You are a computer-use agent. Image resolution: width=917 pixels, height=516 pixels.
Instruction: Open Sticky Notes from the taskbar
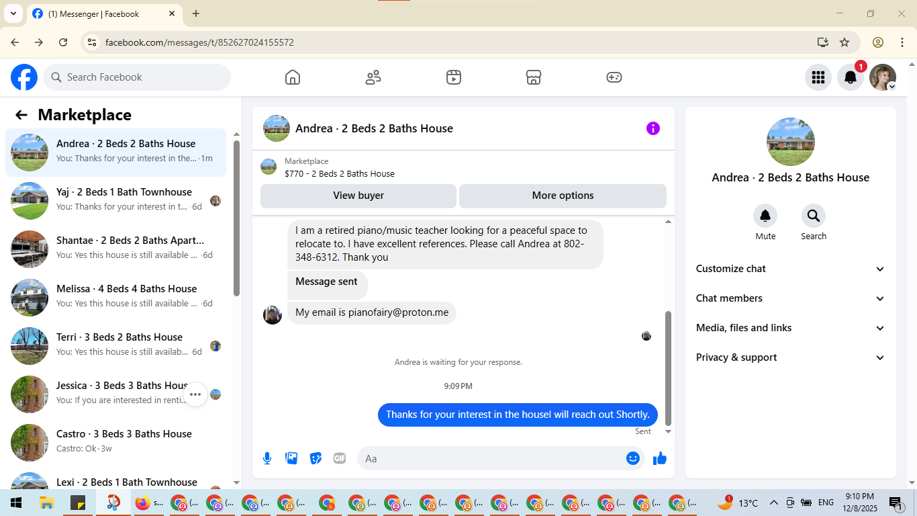[x=78, y=503]
